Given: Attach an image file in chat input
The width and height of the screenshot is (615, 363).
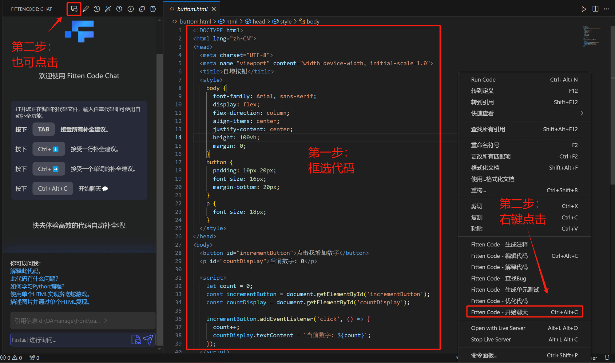Looking at the screenshot, I should [136, 340].
